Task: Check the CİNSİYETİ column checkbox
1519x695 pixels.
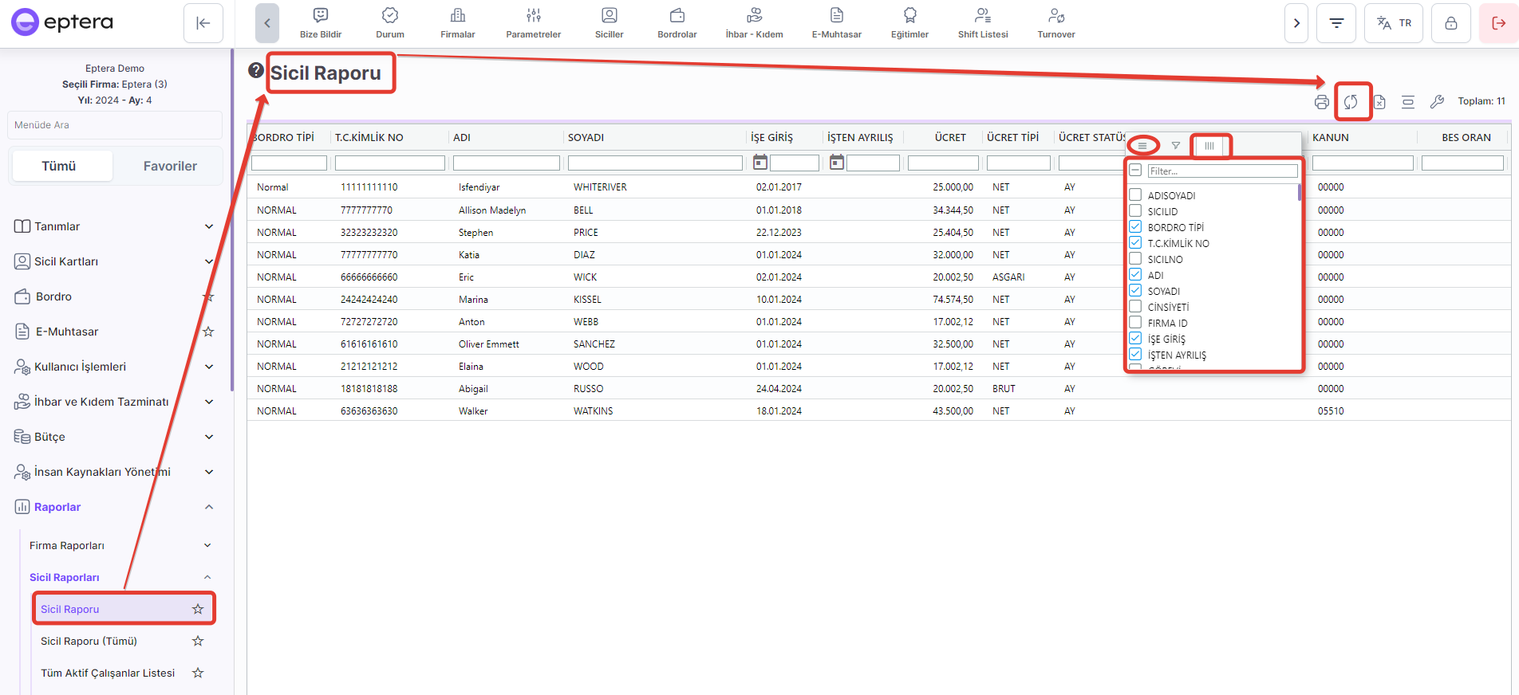Action: click(1135, 307)
